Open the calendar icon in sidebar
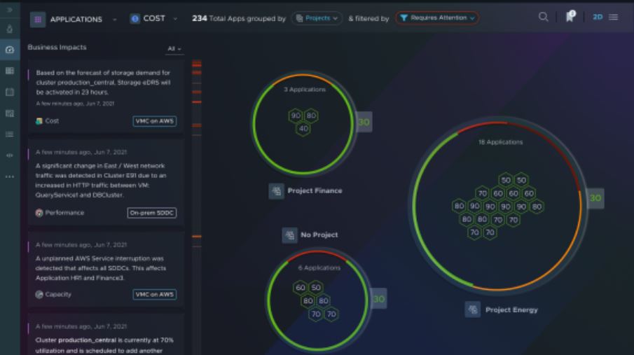The image size is (634, 355). pos(10,92)
